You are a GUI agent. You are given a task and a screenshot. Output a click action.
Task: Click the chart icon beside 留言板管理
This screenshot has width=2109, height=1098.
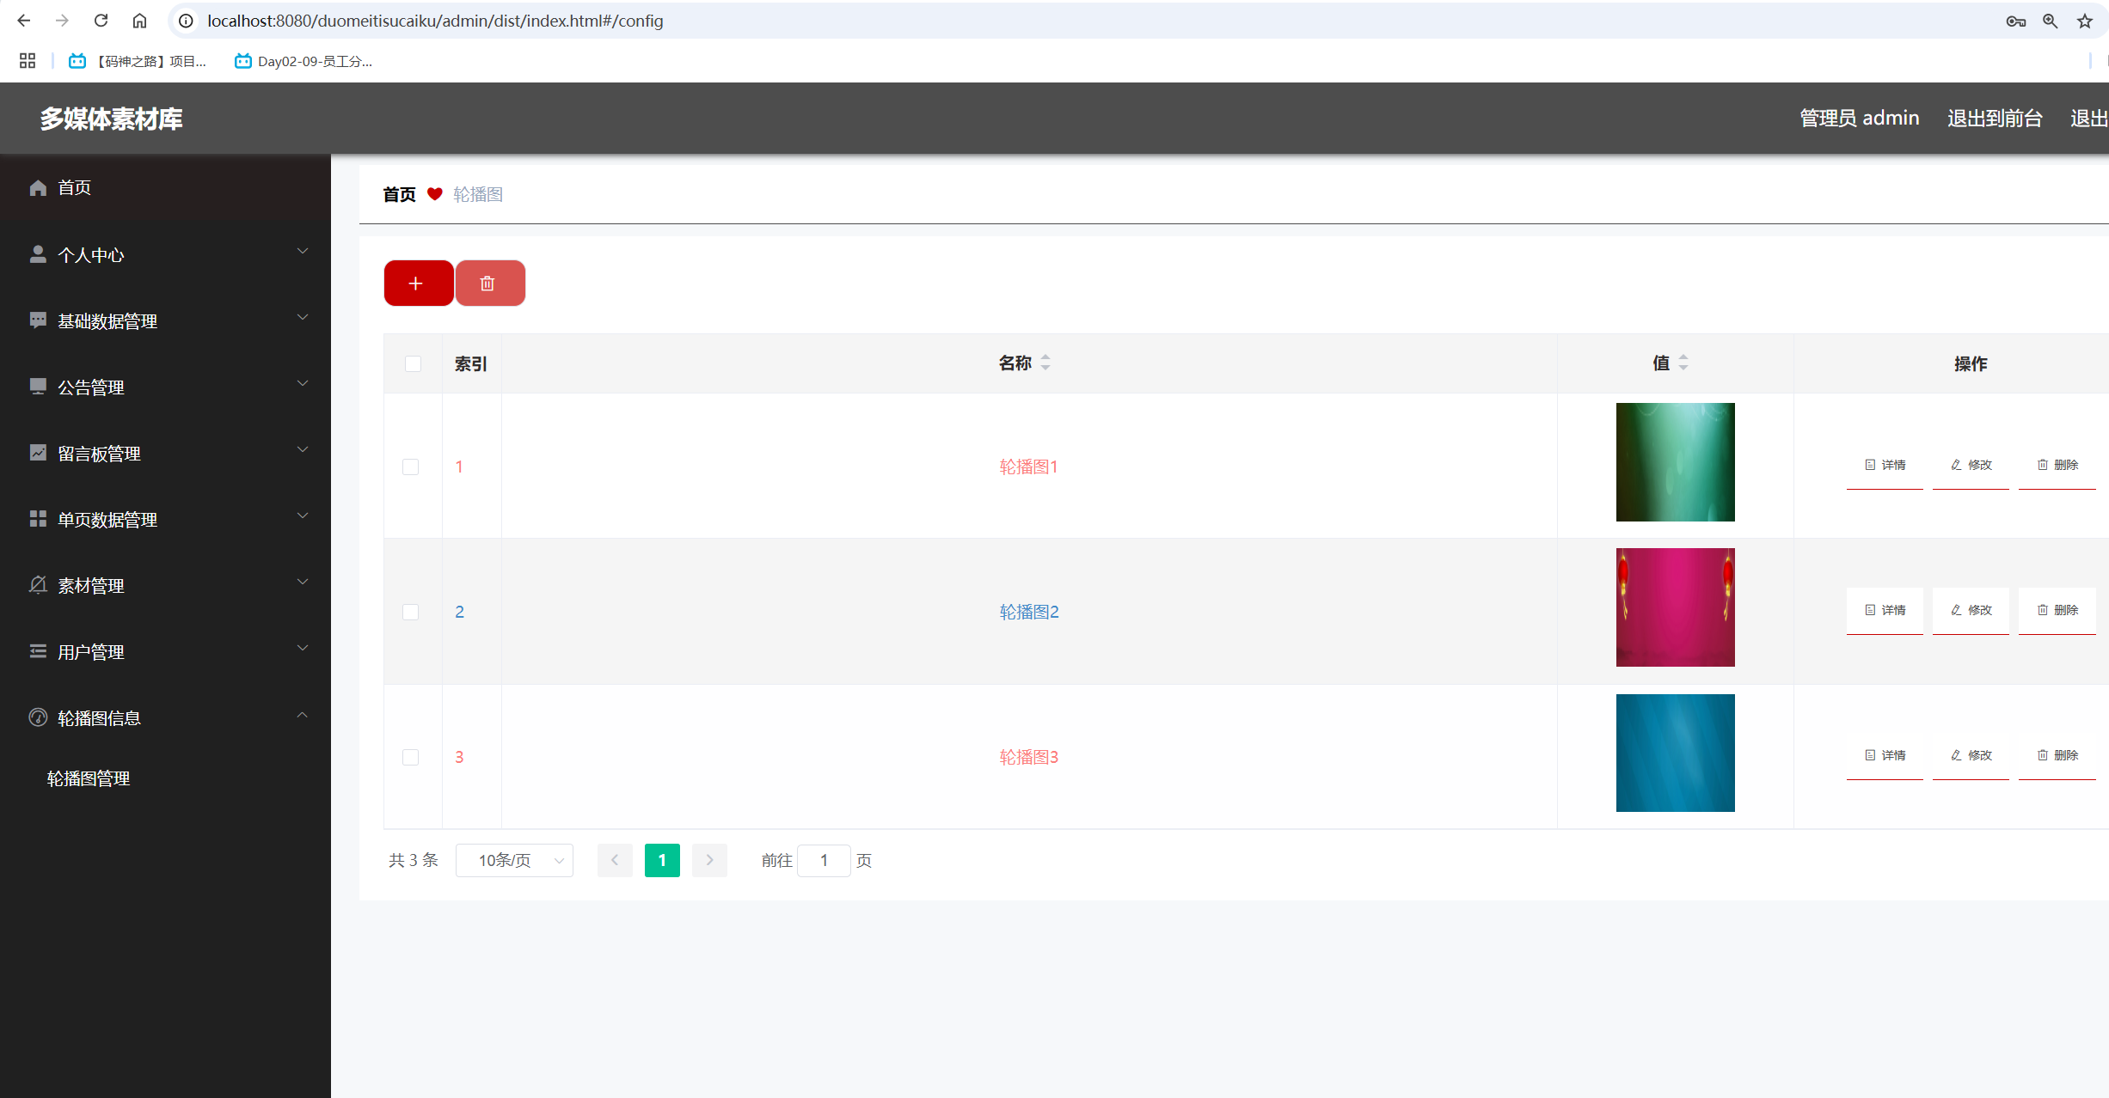click(38, 453)
